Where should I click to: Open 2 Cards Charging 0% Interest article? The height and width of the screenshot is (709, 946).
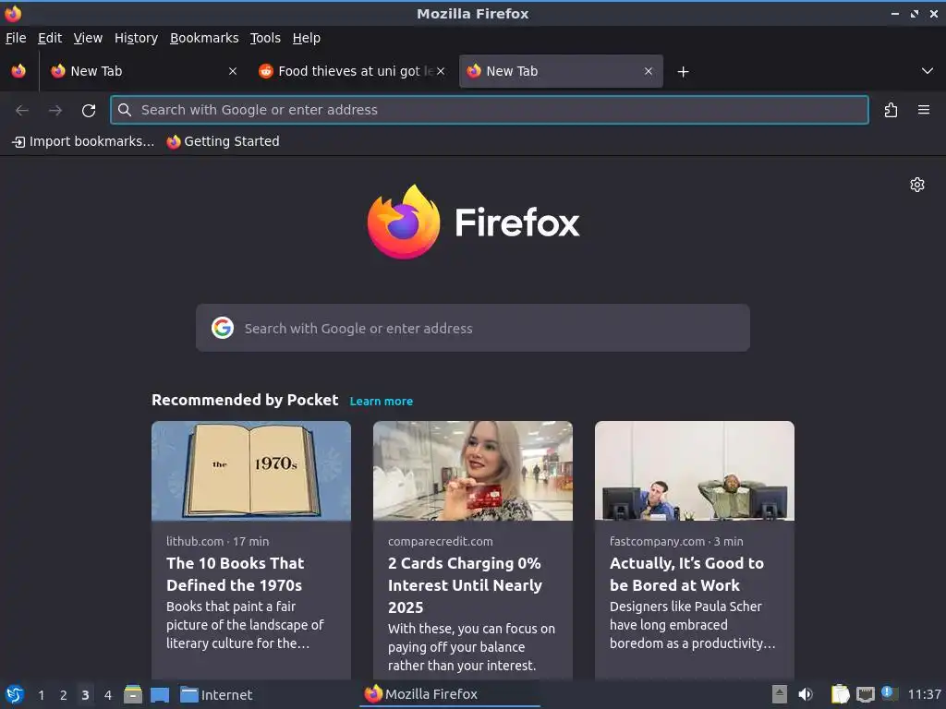[x=466, y=585]
